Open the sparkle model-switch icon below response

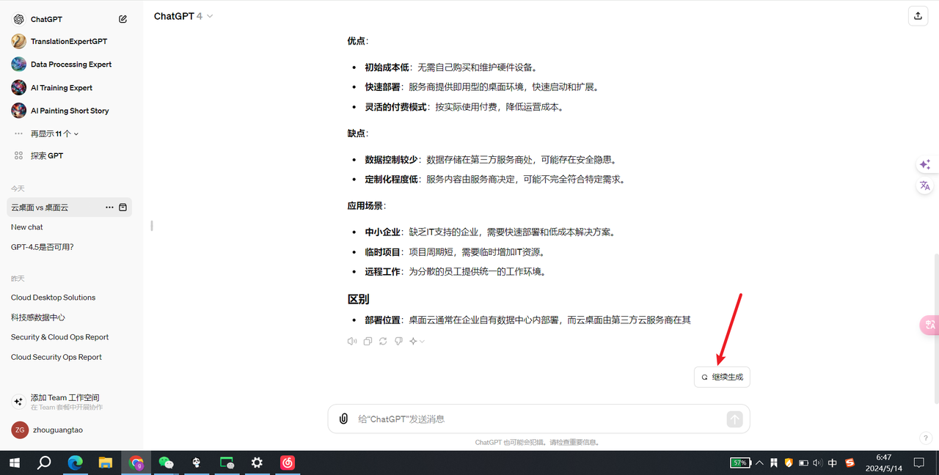tap(413, 341)
